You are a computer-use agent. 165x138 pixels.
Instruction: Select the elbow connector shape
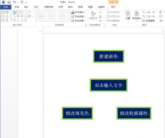[11, 16]
